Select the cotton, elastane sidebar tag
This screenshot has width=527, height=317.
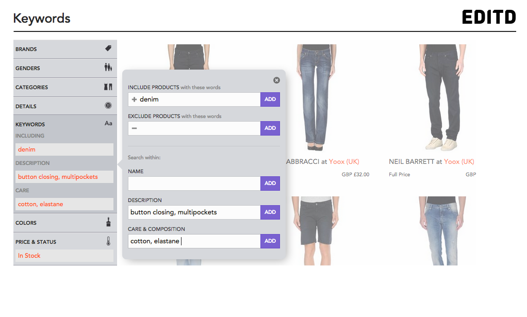pyautogui.click(x=64, y=204)
